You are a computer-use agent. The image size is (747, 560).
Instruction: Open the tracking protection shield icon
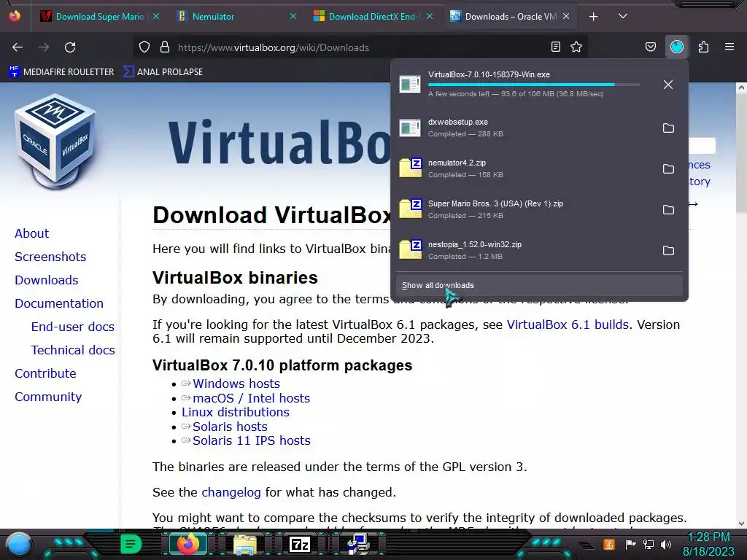144,47
